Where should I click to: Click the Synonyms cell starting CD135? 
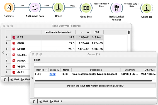(x=130, y=74)
